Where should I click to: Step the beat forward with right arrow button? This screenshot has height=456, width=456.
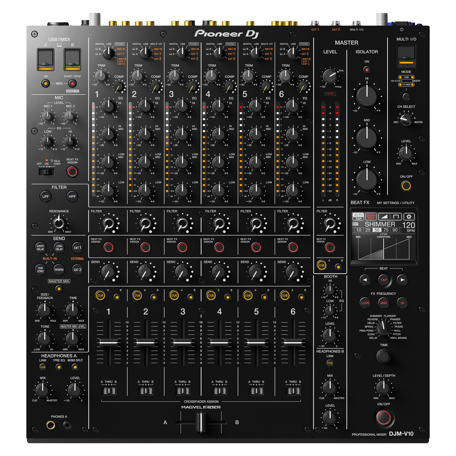[x=402, y=280]
